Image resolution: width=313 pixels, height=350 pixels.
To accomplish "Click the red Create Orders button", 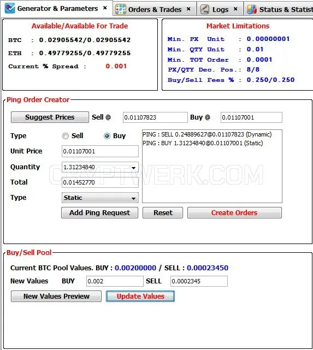I will pos(234,213).
